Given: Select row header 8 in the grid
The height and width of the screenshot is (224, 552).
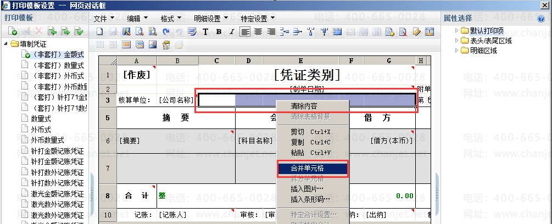Looking at the screenshot, I should [108, 196].
